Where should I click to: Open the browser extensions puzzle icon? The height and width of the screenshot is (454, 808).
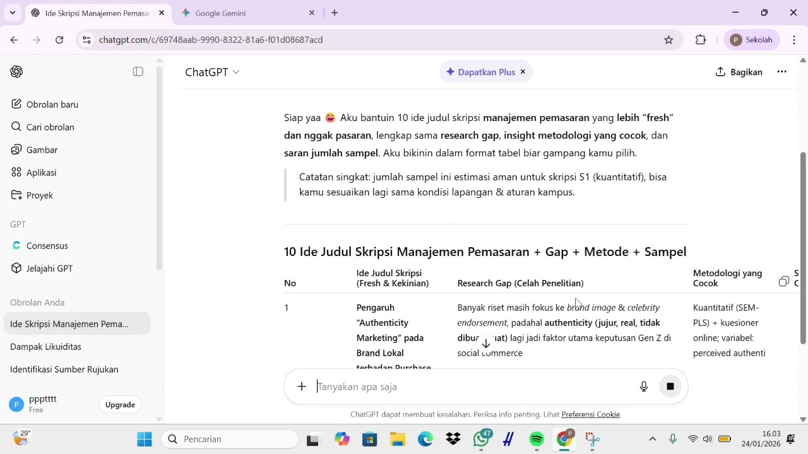click(701, 40)
